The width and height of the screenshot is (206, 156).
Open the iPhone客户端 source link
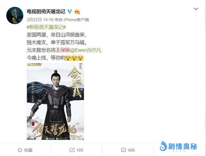click(x=76, y=20)
